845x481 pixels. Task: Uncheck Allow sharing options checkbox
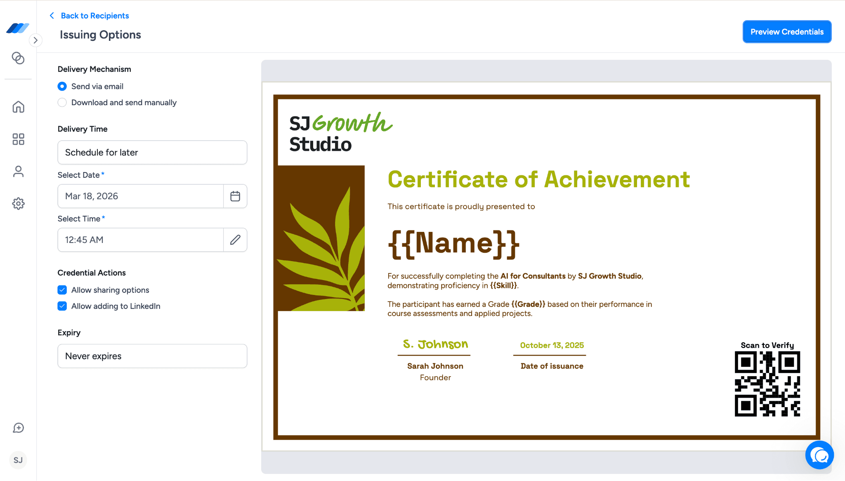62,290
